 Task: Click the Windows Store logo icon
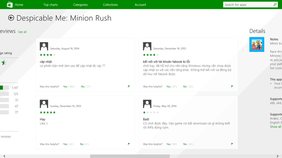pyautogui.click(x=10, y=4)
